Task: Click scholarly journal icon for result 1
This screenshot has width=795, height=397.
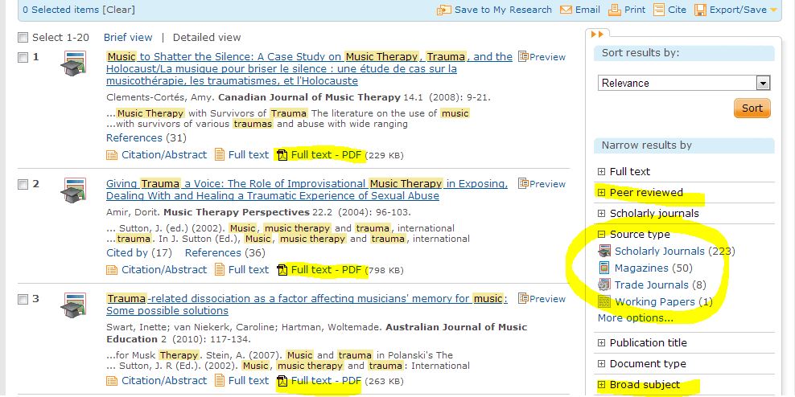Action: point(73,63)
